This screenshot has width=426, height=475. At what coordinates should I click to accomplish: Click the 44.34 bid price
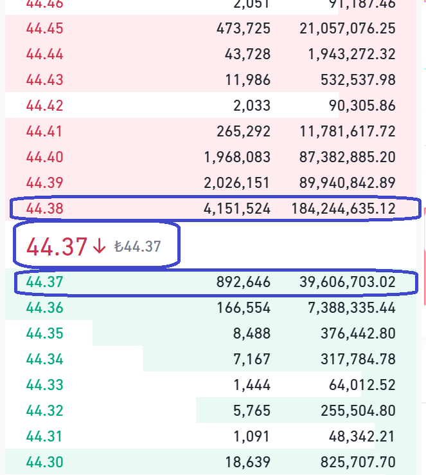[44, 359]
